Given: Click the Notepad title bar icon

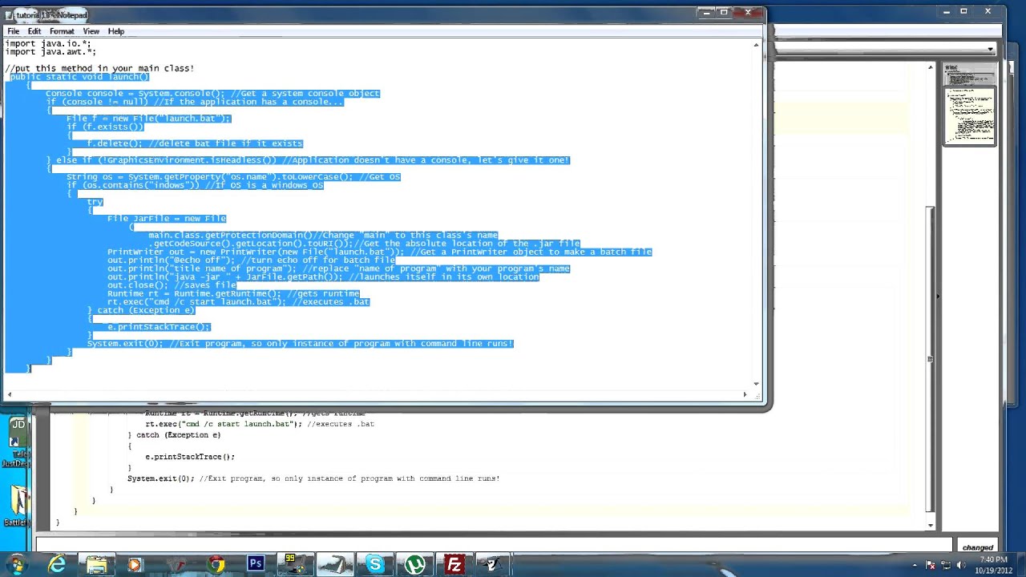Looking at the screenshot, I should click(x=9, y=15).
